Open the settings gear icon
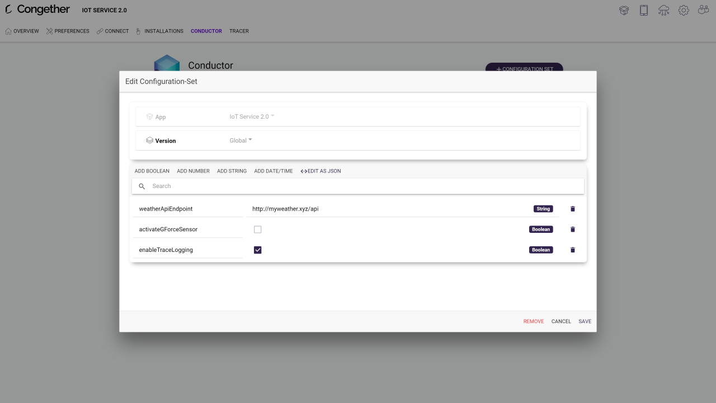 tap(684, 10)
